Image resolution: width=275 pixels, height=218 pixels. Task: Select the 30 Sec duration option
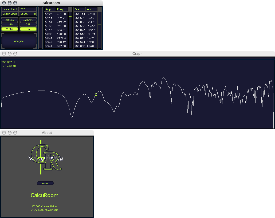tap(10, 20)
